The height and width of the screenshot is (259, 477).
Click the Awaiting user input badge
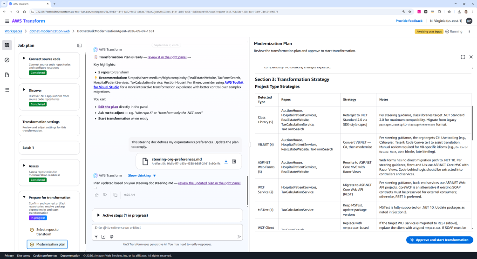point(429,32)
